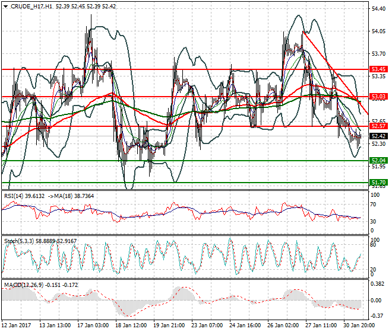This screenshot has width=392, height=332.
Task: Select the 52.57 red level price label
Action: pyautogui.click(x=379, y=126)
